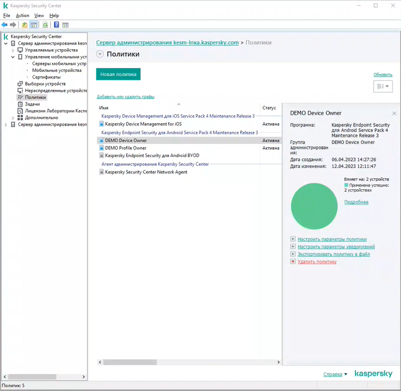Select Kaspersky Security Center Network Agent row
Screen dimensions: 401x391
point(189,172)
